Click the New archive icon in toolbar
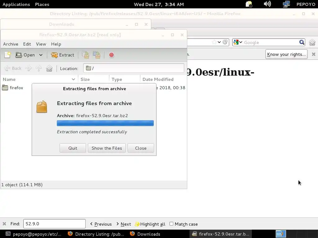The height and width of the screenshot is (238, 318). tap(8, 55)
